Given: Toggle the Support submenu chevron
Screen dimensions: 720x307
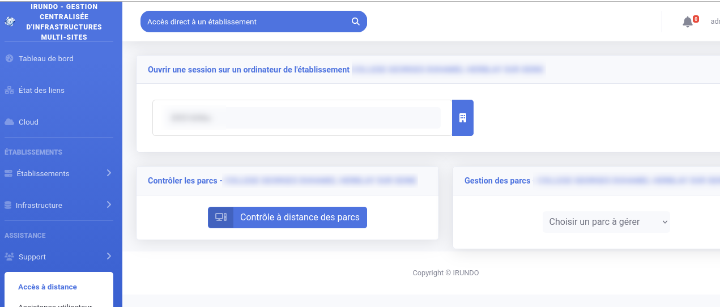Looking at the screenshot, I should click(x=109, y=256).
